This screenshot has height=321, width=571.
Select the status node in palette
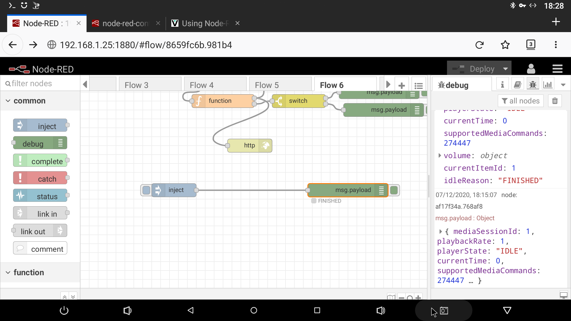(40, 196)
